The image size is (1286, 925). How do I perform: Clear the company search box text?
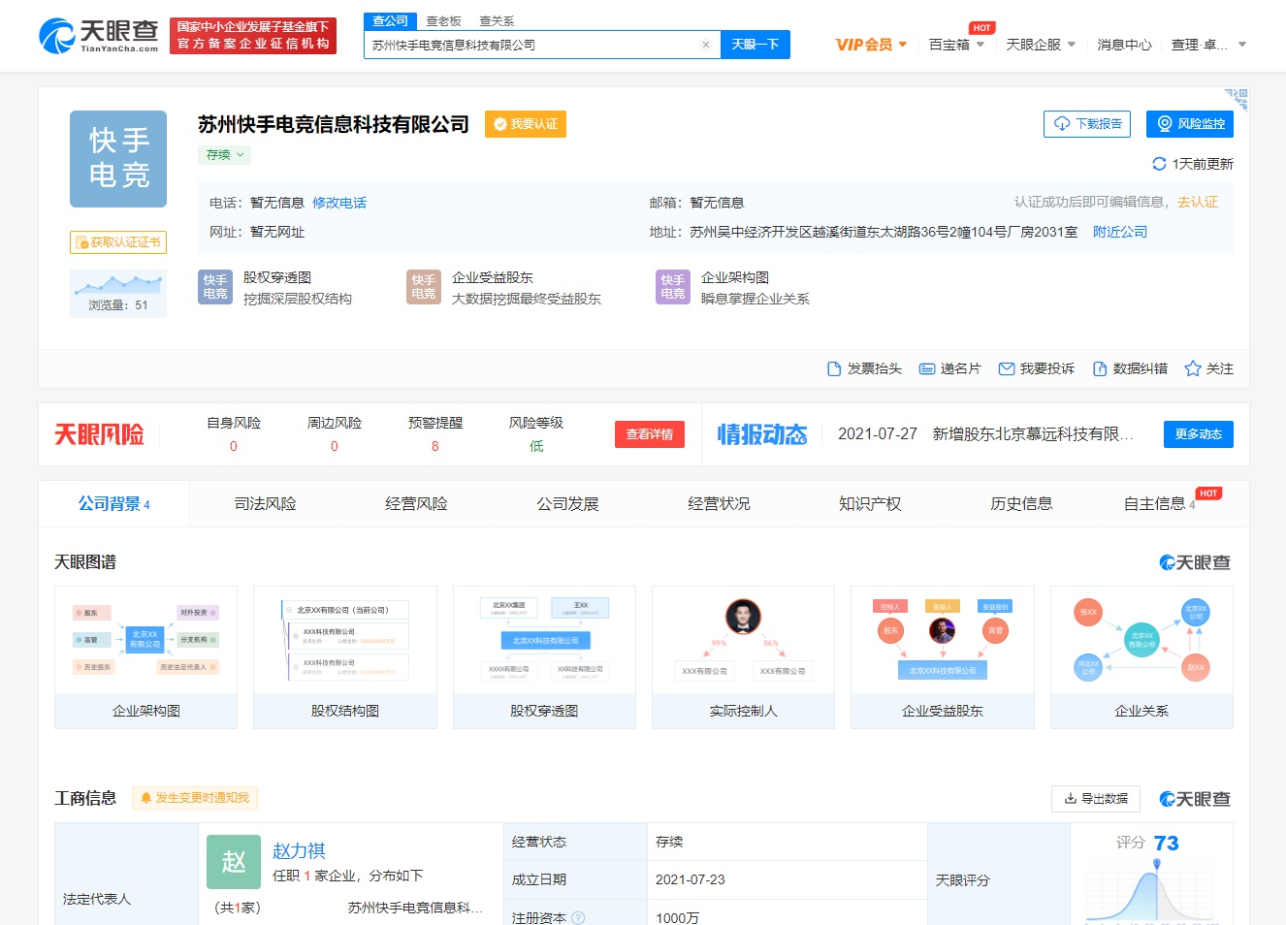(706, 45)
